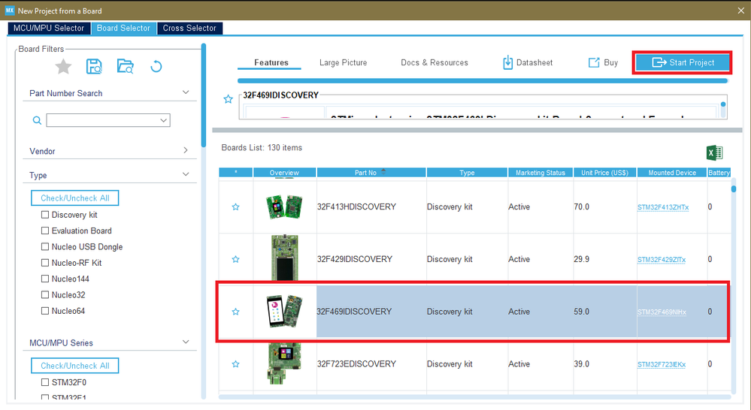751x410 pixels.
Task: Click the 70.0 unit price cell
Action: (605, 207)
